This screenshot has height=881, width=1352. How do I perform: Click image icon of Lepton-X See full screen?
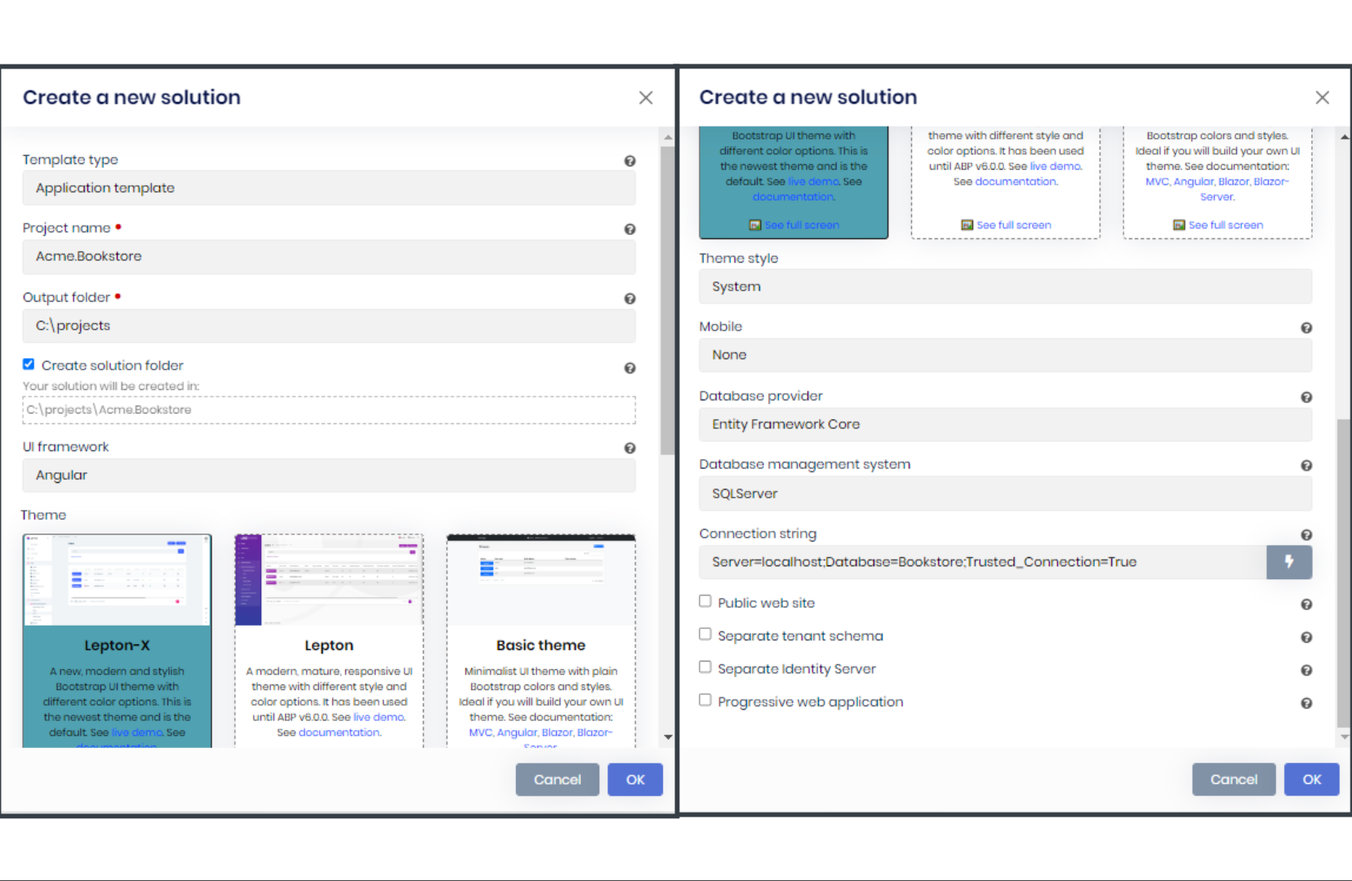[755, 225]
